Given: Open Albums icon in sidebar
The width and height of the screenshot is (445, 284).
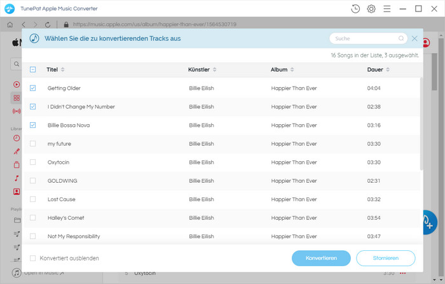Looking at the screenshot, I should point(17,164).
